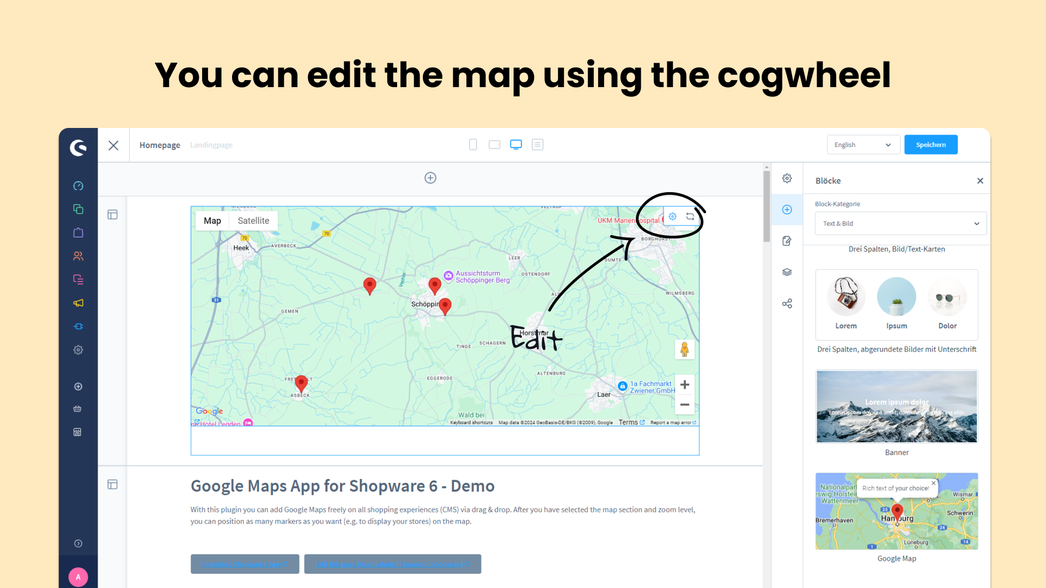Select the rounded images three-column block
The width and height of the screenshot is (1046, 588).
897,305
